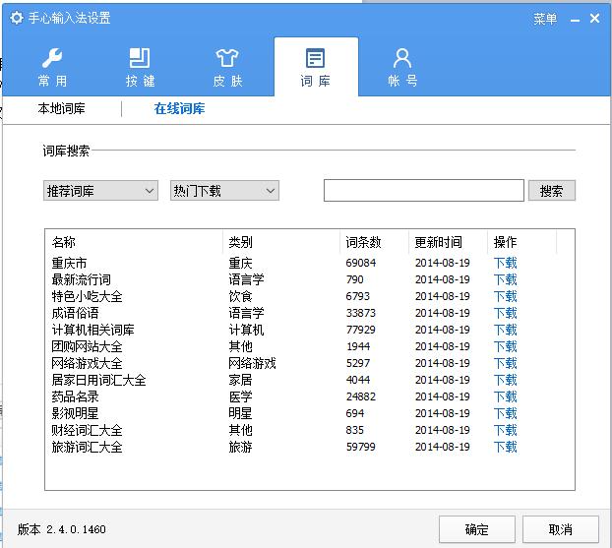Select the 成语俗语 row name
Image resolution: width=612 pixels, height=548 pixels.
(75, 313)
